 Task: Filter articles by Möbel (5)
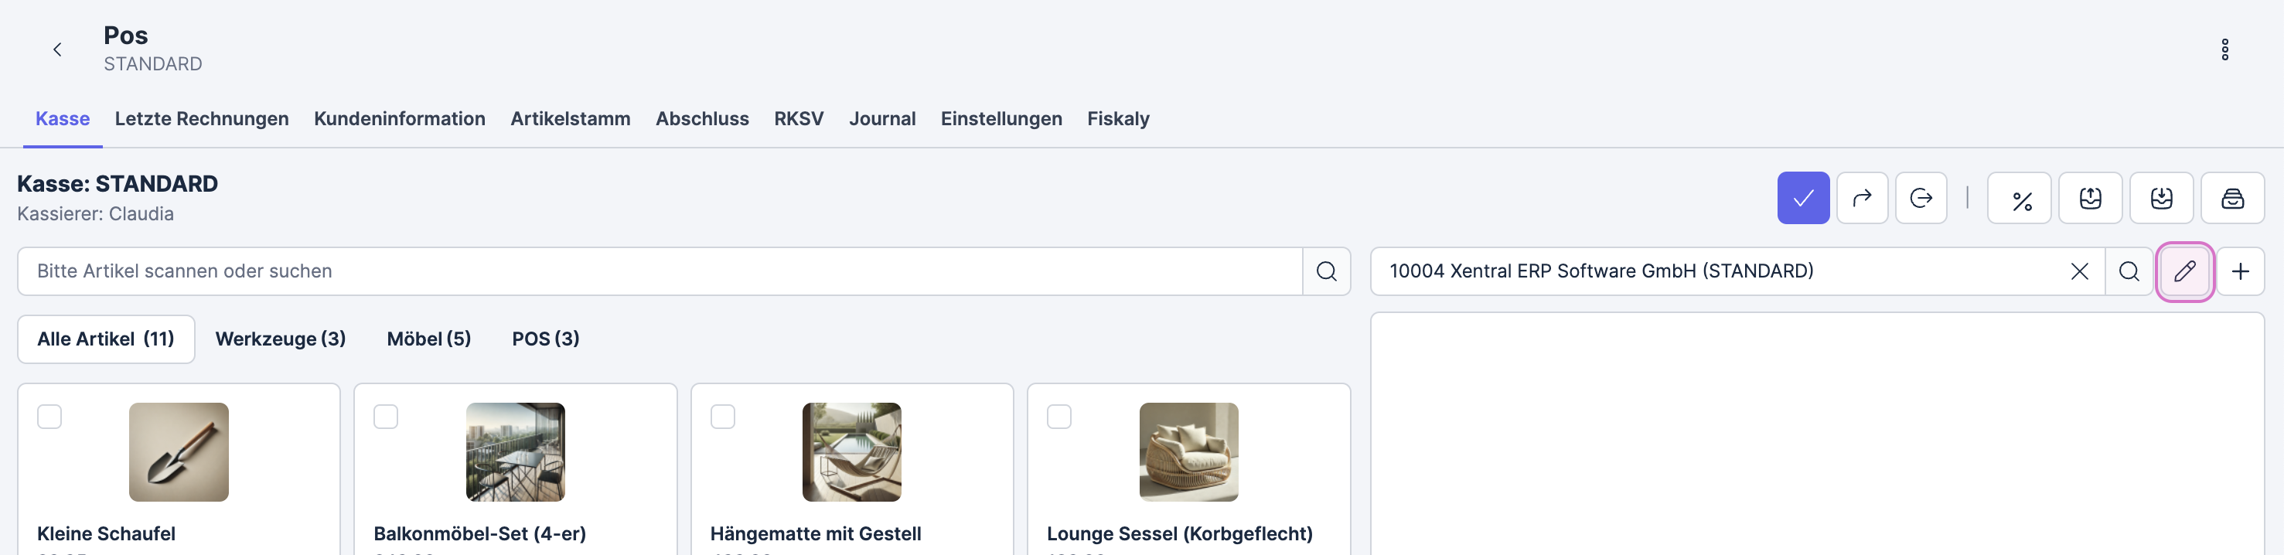[x=428, y=339]
